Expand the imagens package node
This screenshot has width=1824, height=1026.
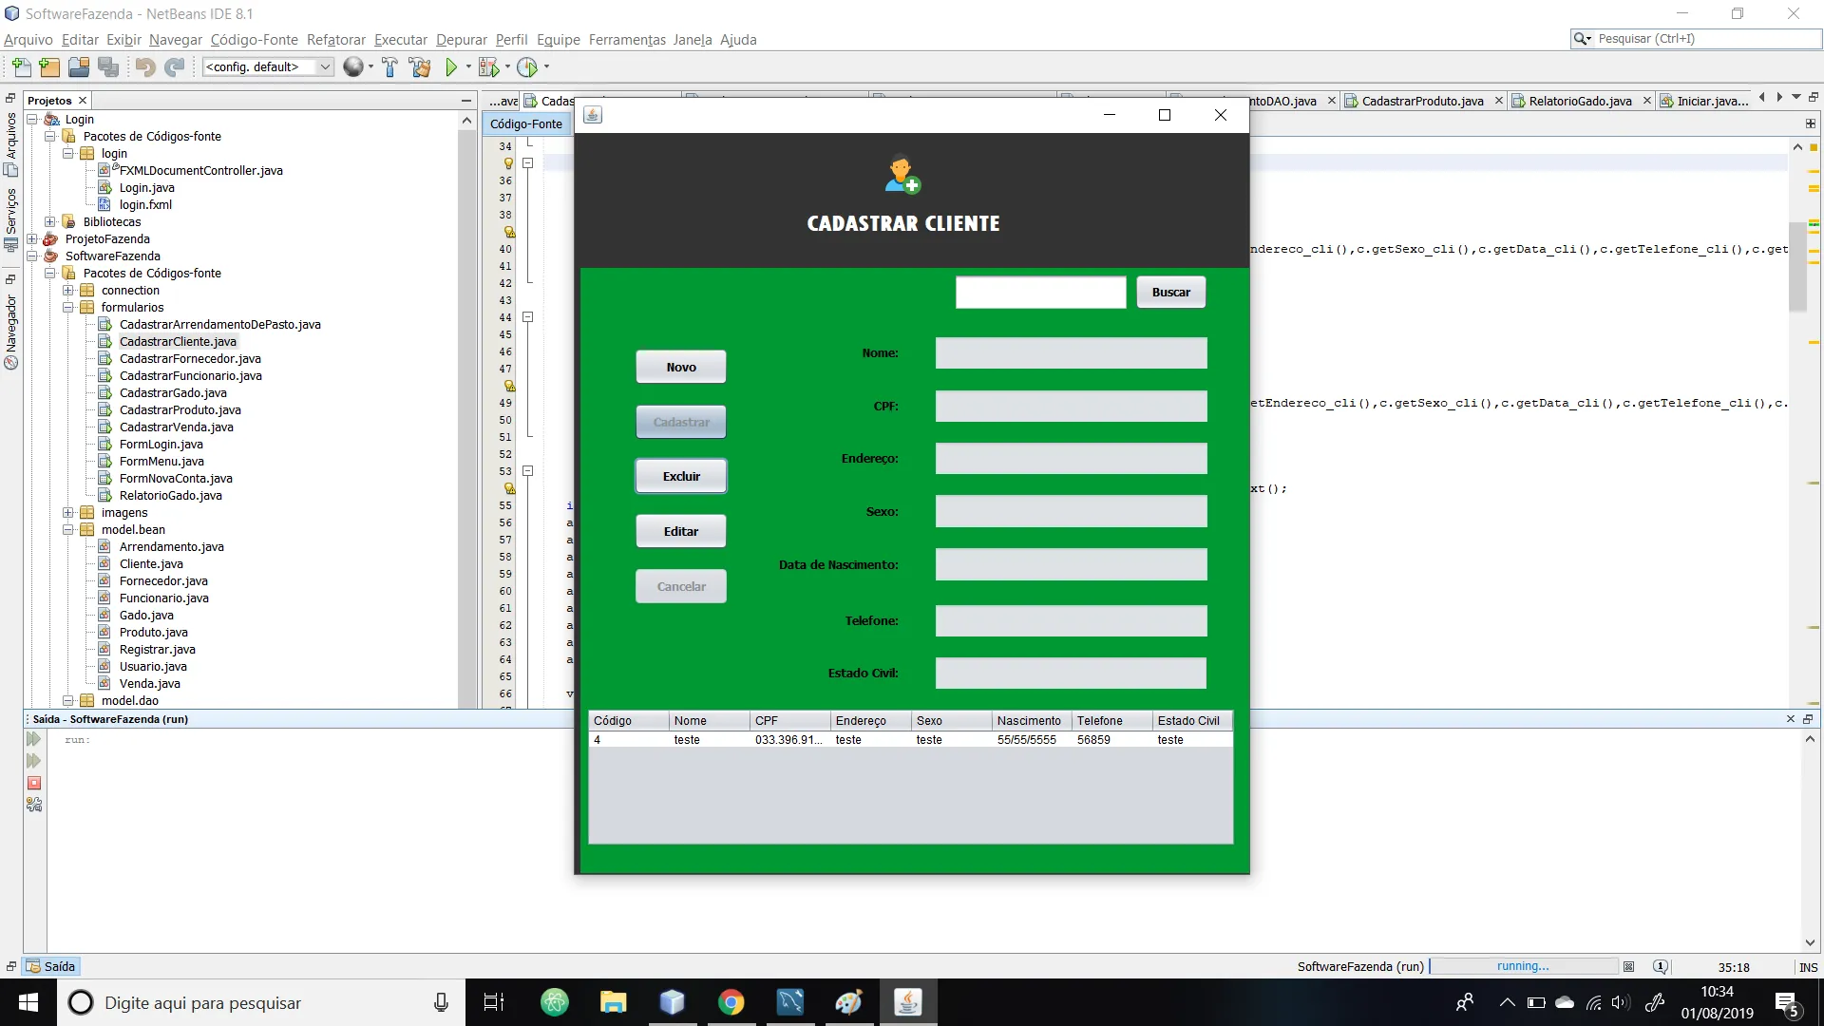[68, 512]
